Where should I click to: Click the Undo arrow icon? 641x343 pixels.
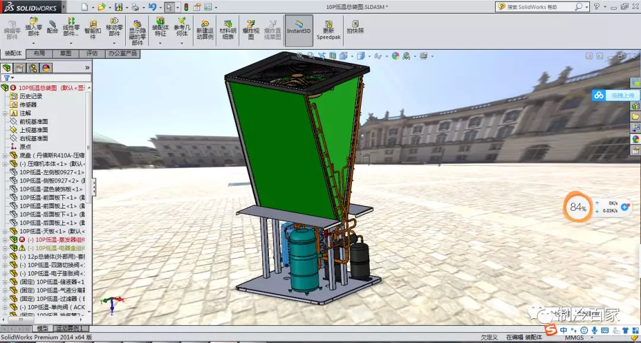(152, 7)
